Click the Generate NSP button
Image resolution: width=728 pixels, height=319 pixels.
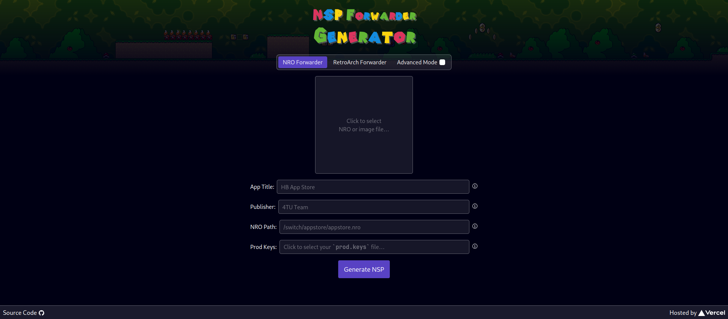364,269
